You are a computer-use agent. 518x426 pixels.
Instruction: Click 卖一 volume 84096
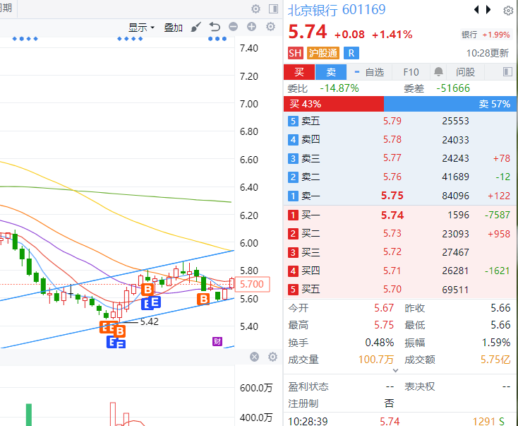pos(456,196)
